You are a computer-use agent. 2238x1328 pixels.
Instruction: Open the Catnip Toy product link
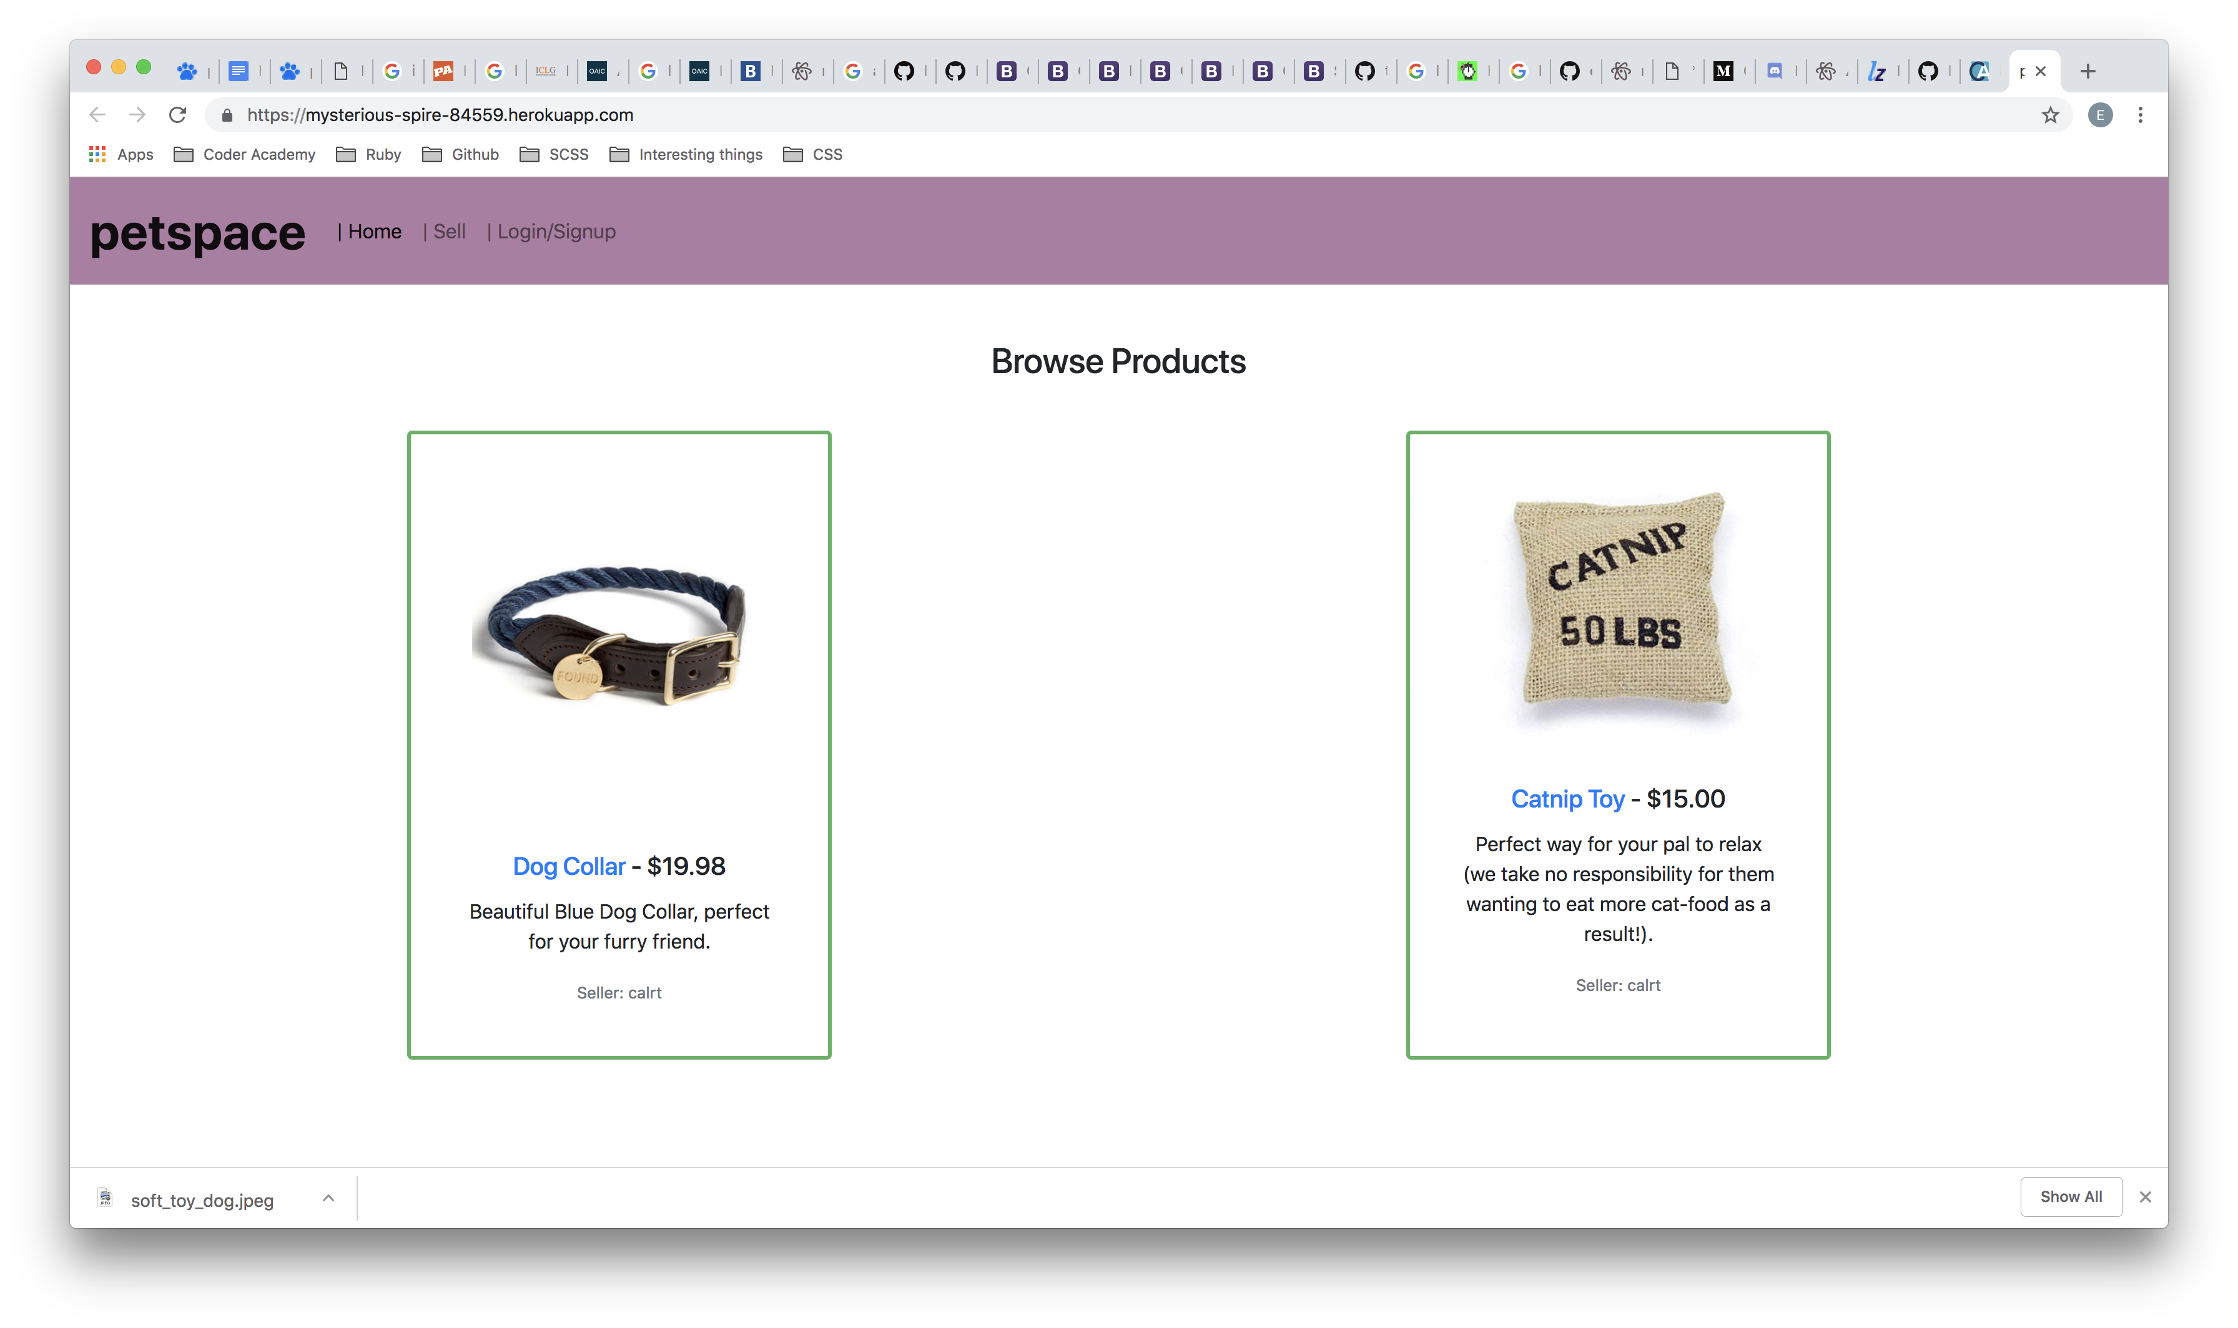click(x=1567, y=798)
